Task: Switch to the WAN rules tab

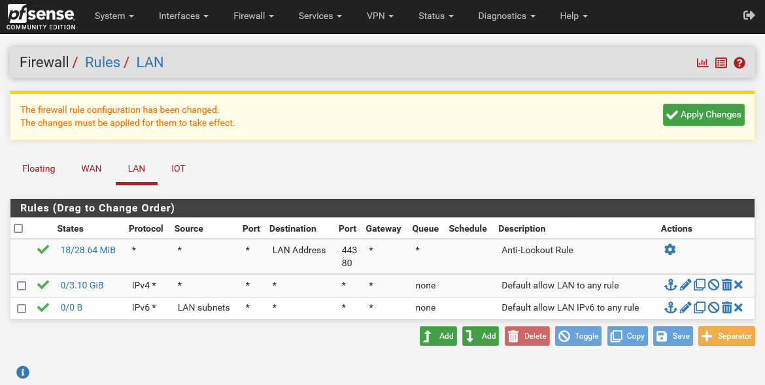Action: 92,168
